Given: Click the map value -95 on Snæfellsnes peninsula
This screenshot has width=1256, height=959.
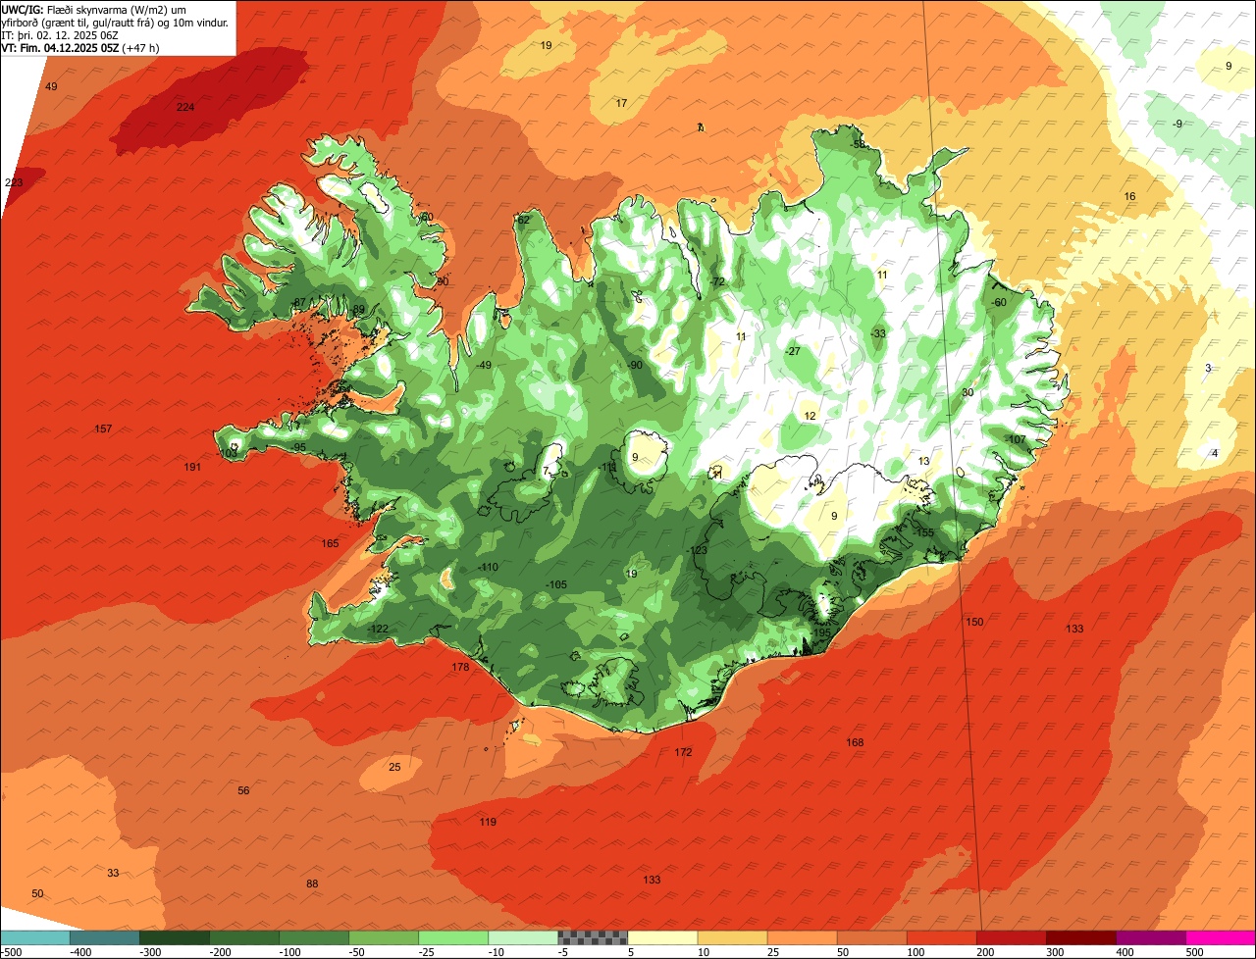Looking at the screenshot, I should pos(297,447).
